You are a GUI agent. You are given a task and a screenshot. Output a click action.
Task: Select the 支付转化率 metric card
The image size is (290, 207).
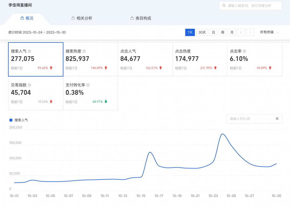tap(90, 93)
